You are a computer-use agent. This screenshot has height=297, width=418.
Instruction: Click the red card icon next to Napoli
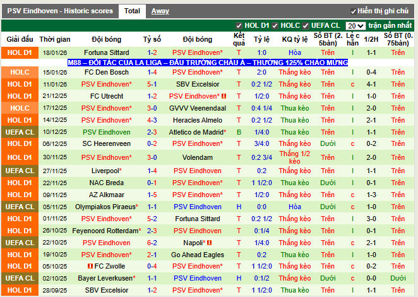(x=209, y=243)
